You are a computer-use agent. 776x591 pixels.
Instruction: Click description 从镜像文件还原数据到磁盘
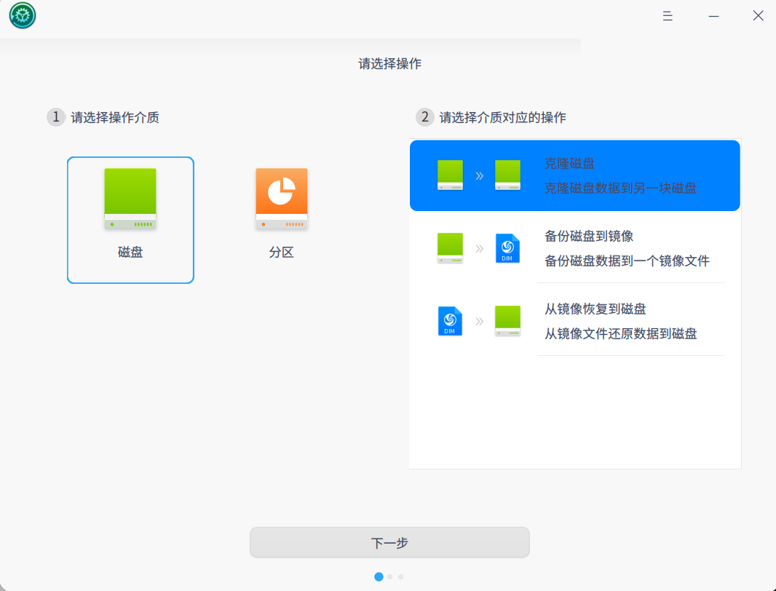tap(621, 333)
